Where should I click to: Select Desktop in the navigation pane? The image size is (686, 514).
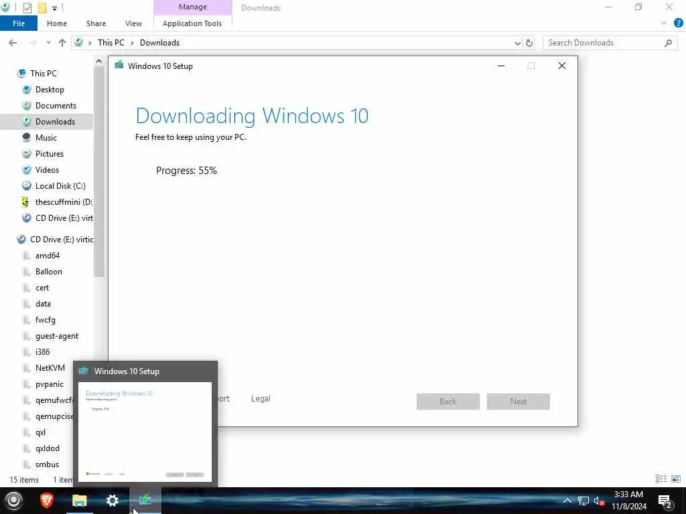(x=50, y=90)
